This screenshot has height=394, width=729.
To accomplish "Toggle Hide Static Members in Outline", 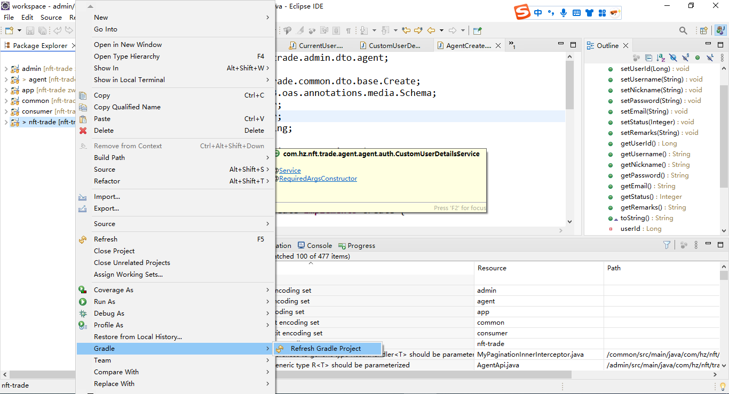I will click(x=686, y=58).
